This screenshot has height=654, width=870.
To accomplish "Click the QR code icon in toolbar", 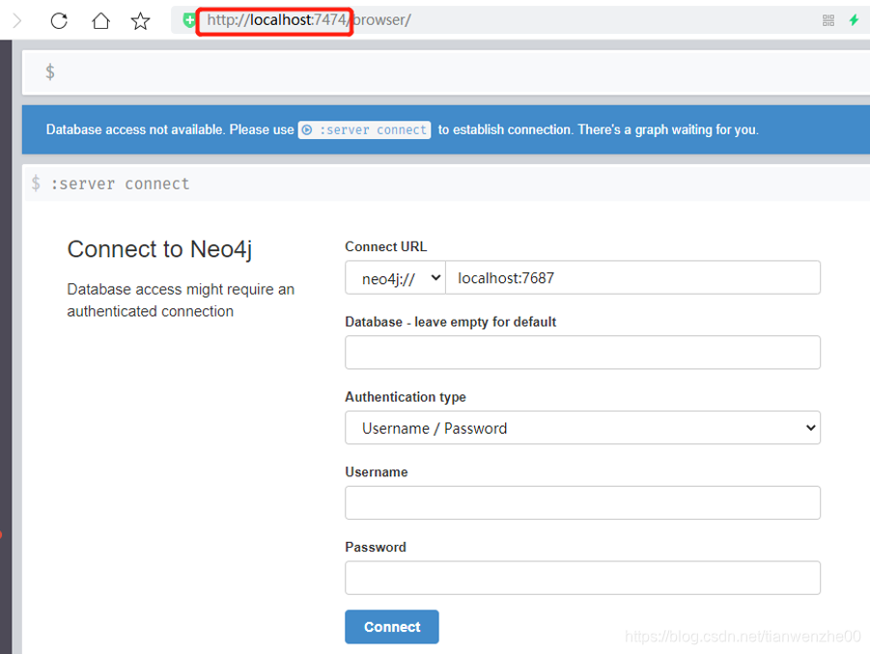I will coord(828,19).
